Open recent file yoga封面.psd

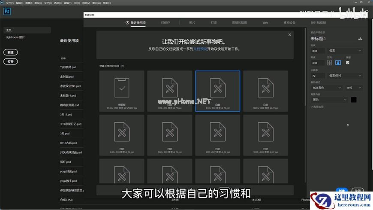click(68, 171)
